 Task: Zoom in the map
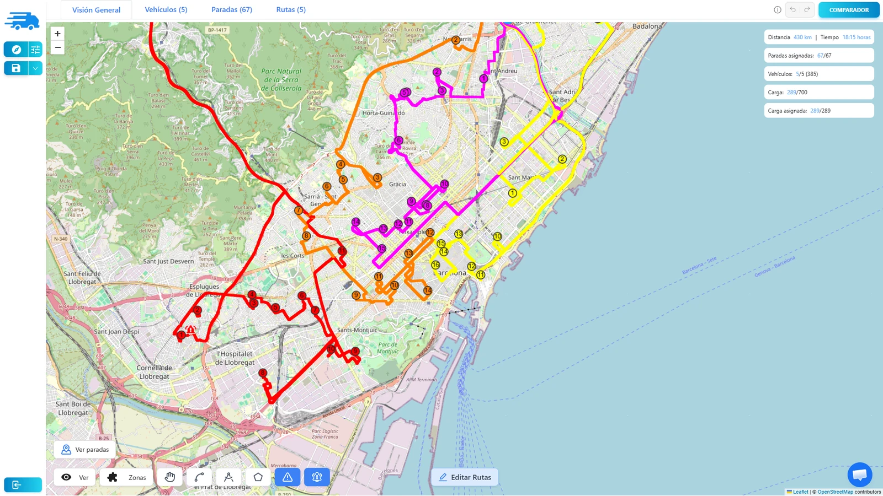pyautogui.click(x=57, y=34)
